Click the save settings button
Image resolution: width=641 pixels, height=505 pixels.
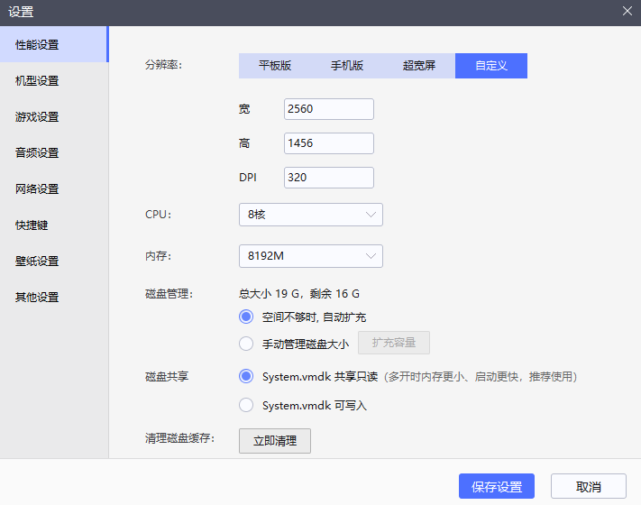point(497,486)
